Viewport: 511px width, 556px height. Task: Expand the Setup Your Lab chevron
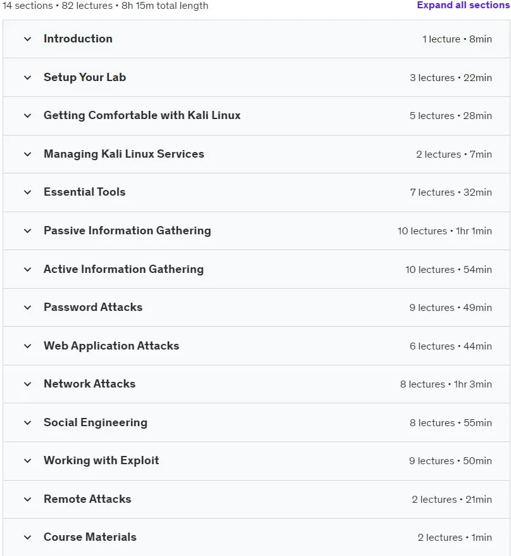coord(27,78)
